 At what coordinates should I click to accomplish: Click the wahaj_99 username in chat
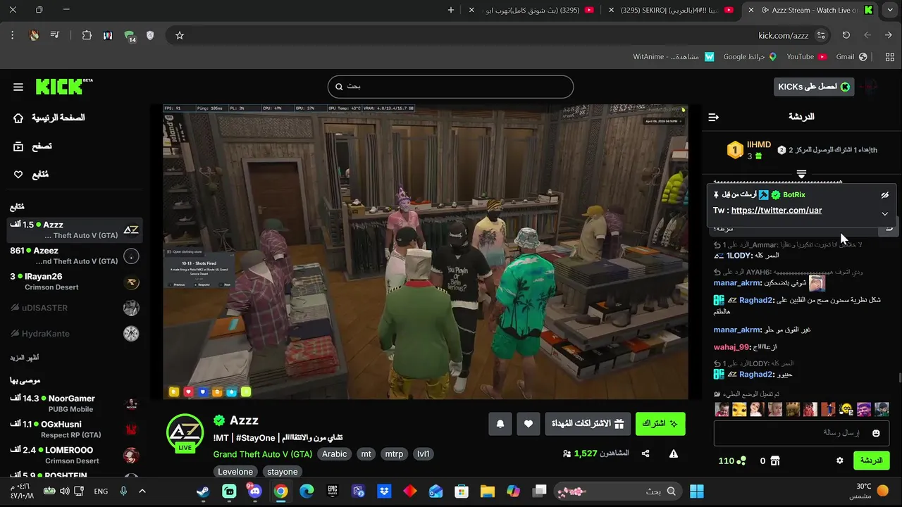tap(731, 347)
